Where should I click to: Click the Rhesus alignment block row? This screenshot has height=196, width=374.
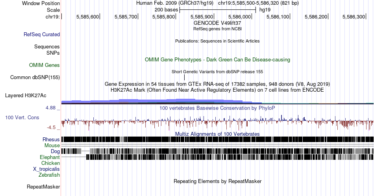pos(217,139)
